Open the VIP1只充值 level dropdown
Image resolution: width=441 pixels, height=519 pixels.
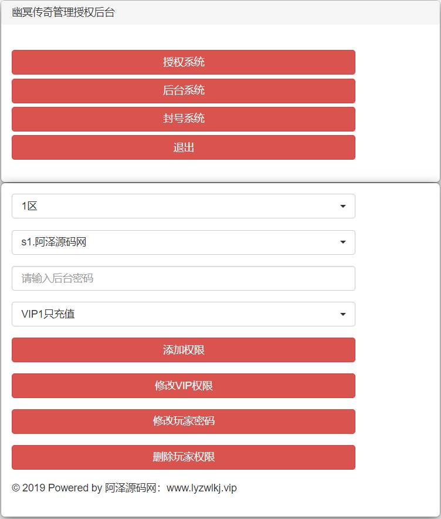[176, 314]
